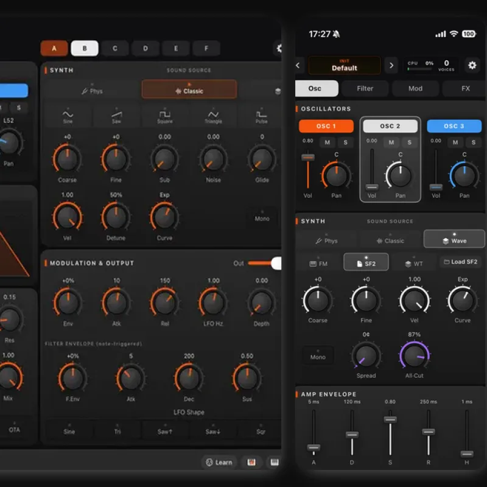Choose Phys sound source in tablet view
This screenshot has height=487, width=487.
93,90
